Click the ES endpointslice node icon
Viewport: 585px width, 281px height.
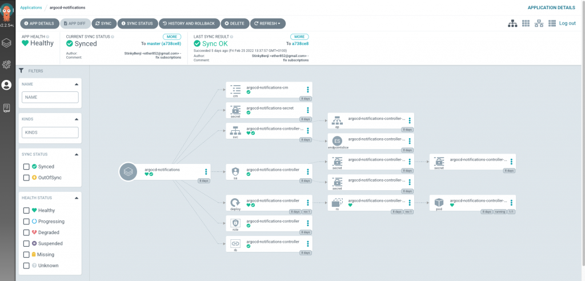tap(337, 141)
